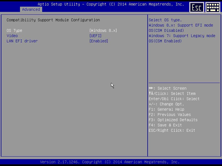222x166 pixels.
Task: Open the on-screen keyboard icon
Action: (213, 7)
